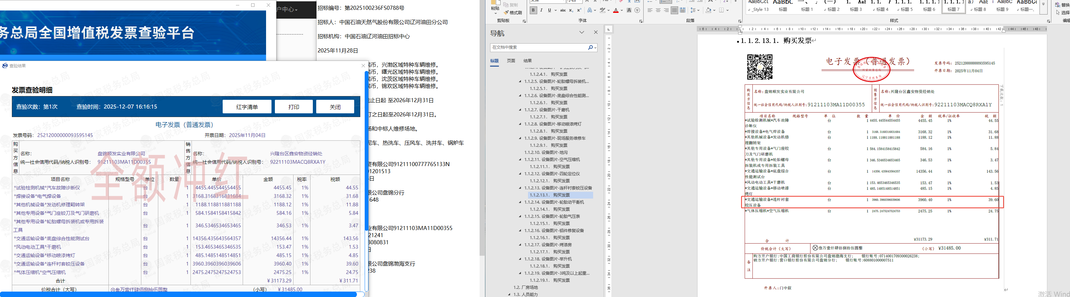1070x297 pixels.
Task: Click the 红字清单 button
Action: tap(247, 107)
